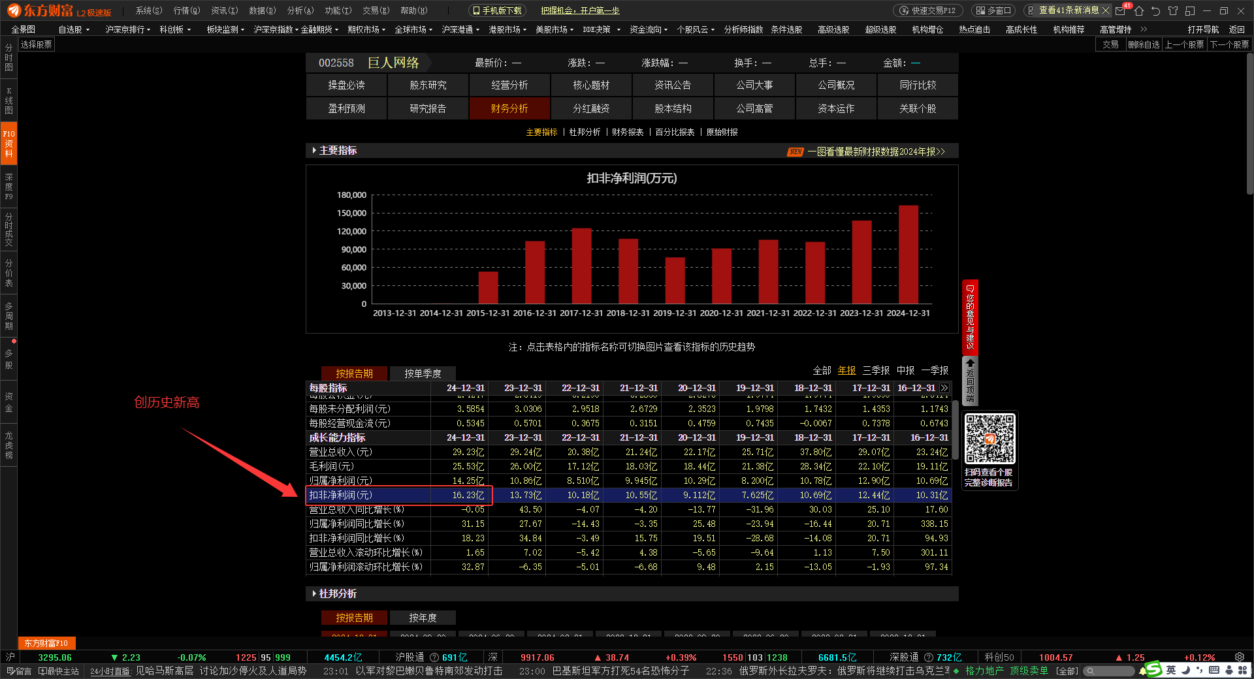Jump to 财务报表 sub-section link
1254x679 pixels.
click(628, 132)
